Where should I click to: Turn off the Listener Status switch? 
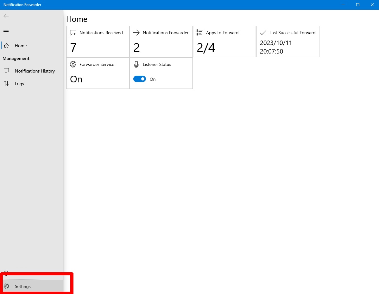click(x=140, y=79)
